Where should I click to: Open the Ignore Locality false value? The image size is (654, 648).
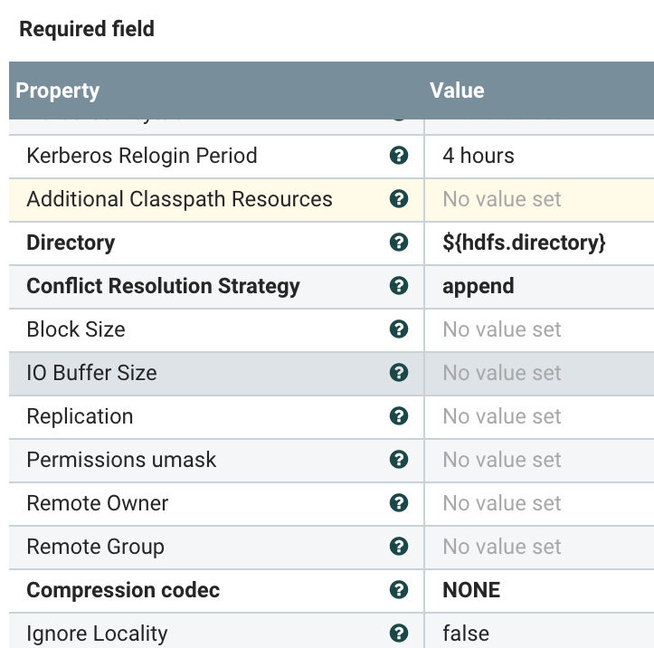tap(466, 634)
